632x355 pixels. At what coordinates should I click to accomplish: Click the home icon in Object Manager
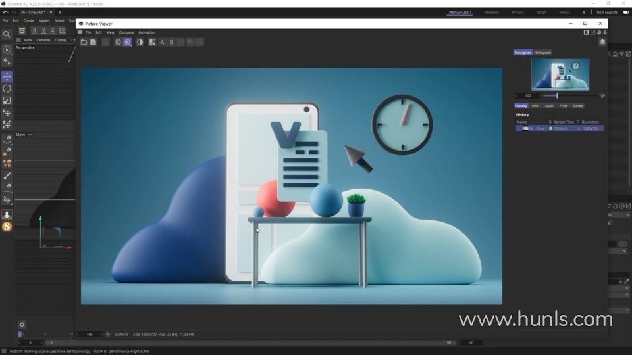pos(615,54)
